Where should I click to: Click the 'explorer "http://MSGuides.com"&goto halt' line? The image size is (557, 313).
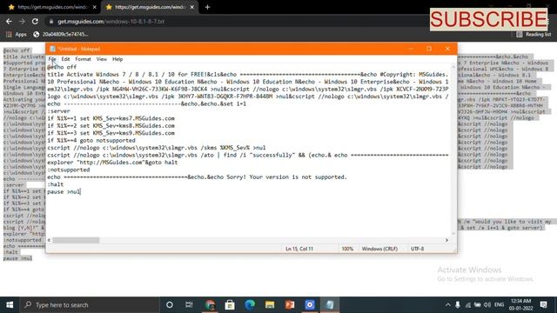coord(112,163)
